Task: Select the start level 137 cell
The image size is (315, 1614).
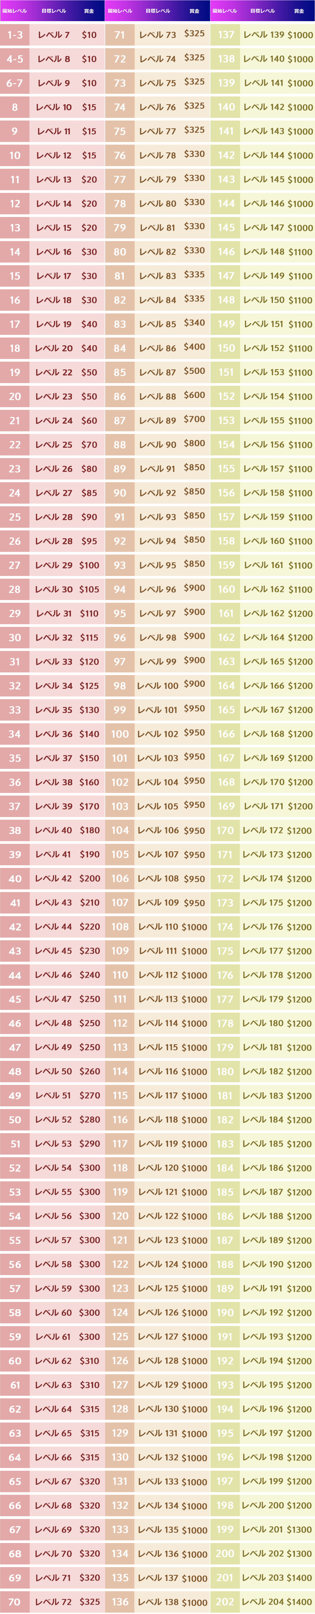Action: coord(225,35)
